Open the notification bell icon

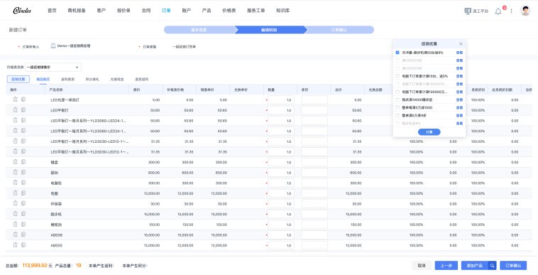coord(498,11)
